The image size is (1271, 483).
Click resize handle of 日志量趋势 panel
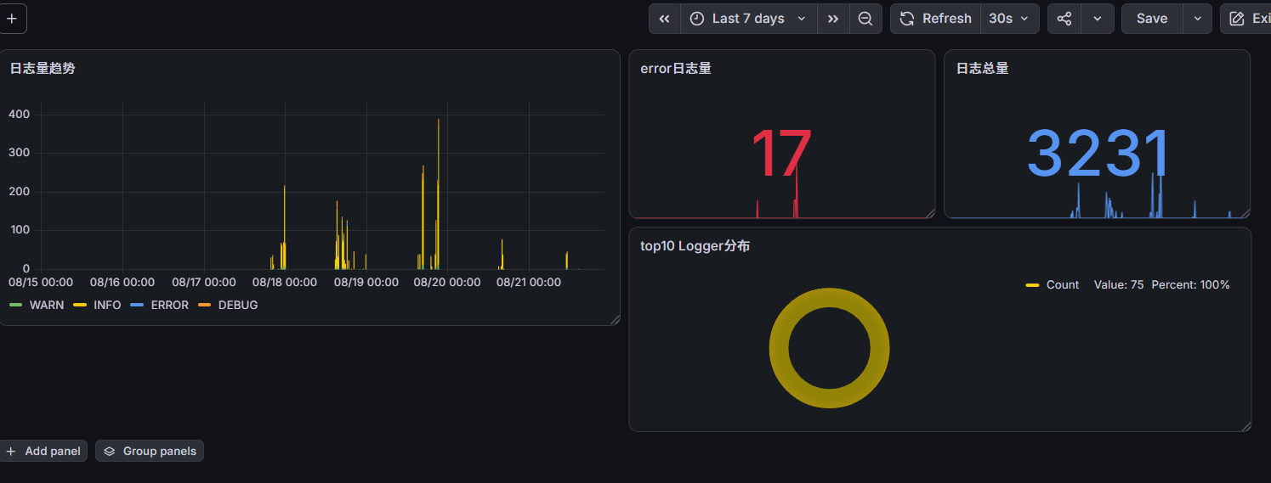pos(615,320)
